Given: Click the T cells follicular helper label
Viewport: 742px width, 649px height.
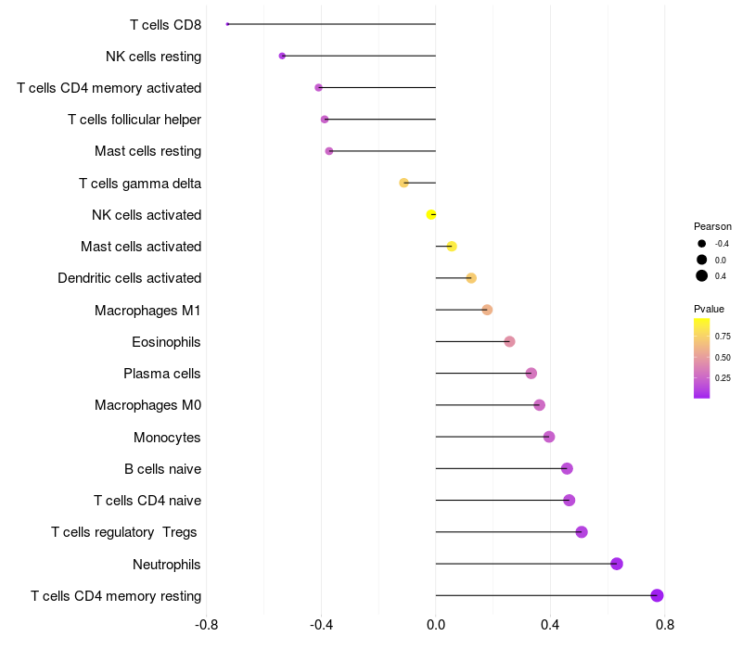Looking at the screenshot, I should click(134, 120).
